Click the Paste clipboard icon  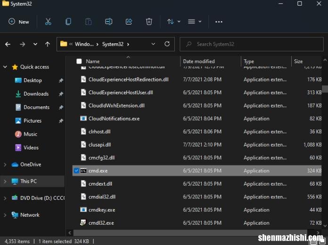(x=88, y=22)
